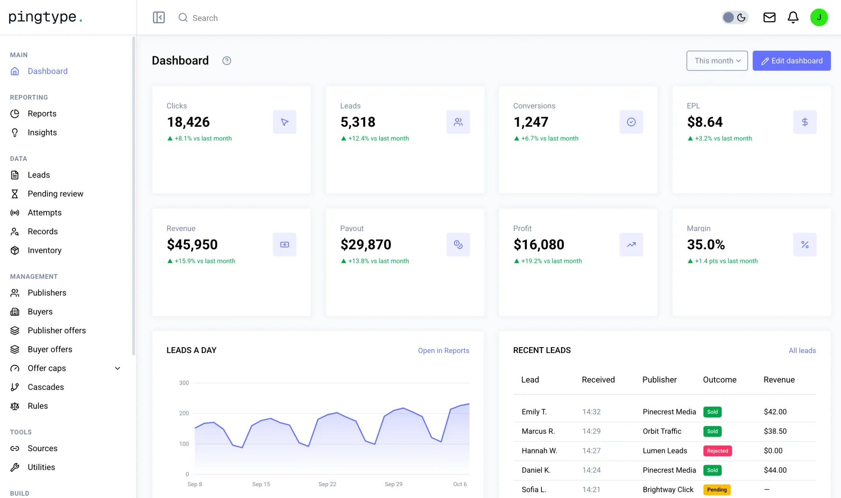This screenshot has height=498, width=841.
Task: Click the Lumen Leads publisher cell
Action: coord(664,451)
